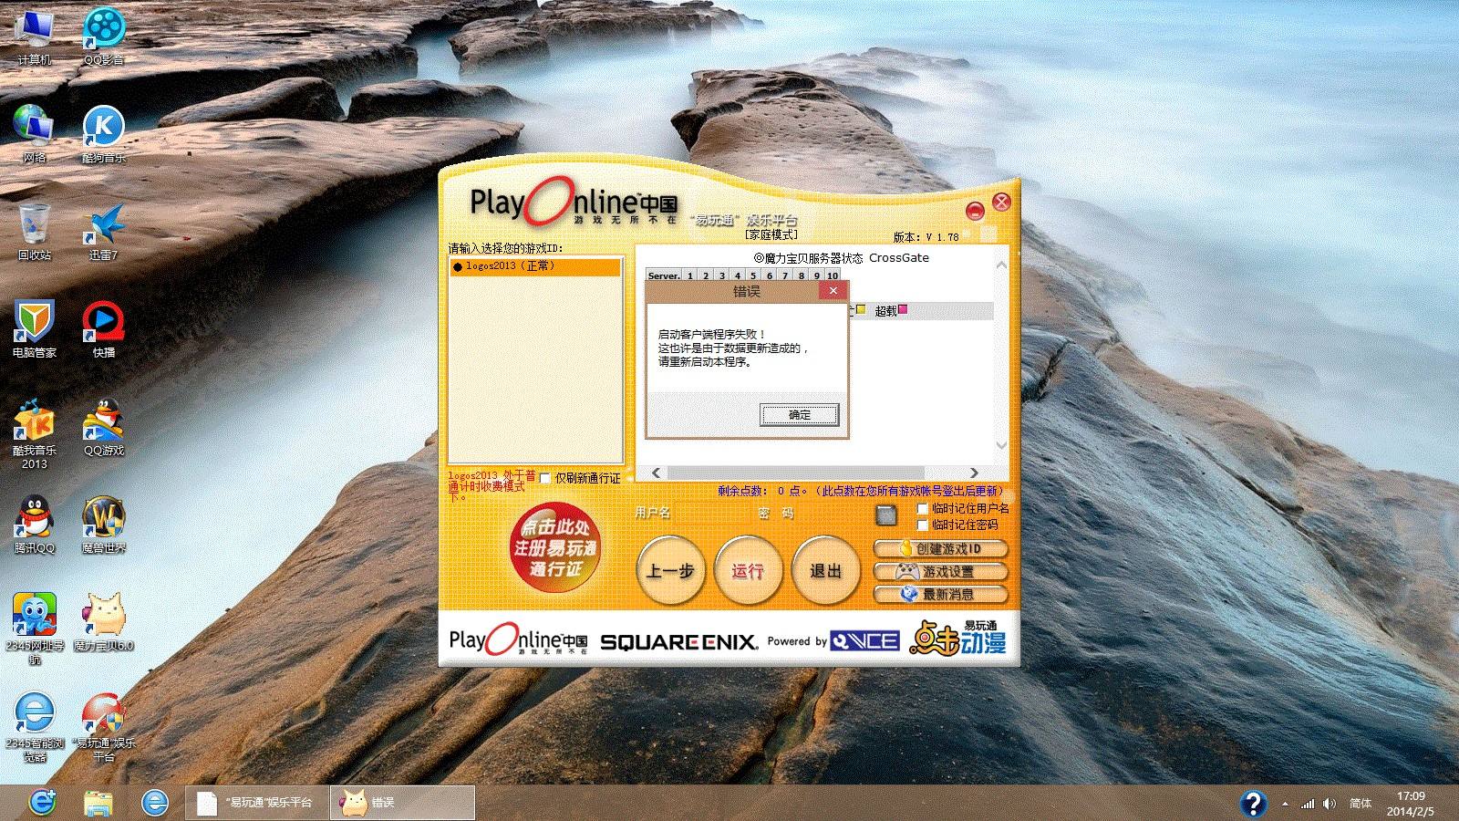1459x821 pixels.
Task: Click the round 上一步 button
Action: [670, 570]
